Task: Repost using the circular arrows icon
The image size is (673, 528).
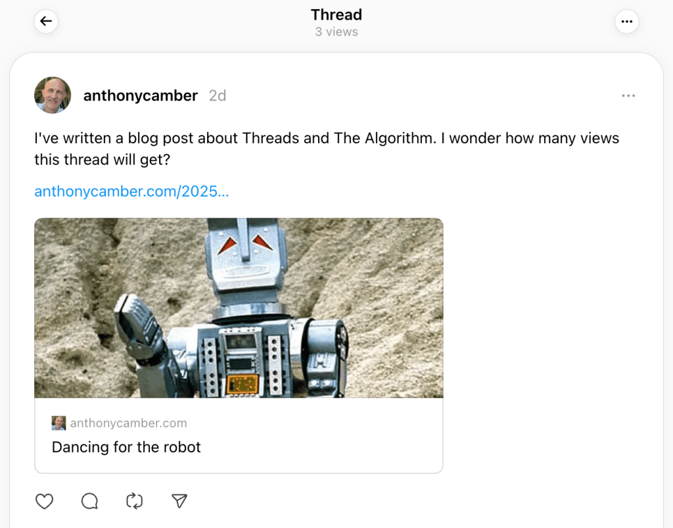Action: (134, 501)
